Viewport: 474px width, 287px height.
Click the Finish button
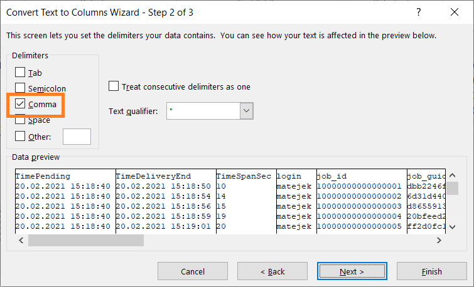pyautogui.click(x=431, y=271)
